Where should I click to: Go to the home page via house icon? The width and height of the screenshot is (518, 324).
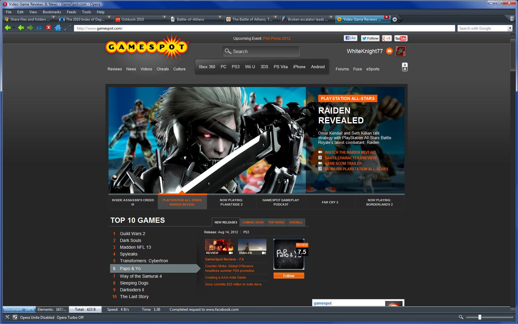pyautogui.click(x=58, y=28)
